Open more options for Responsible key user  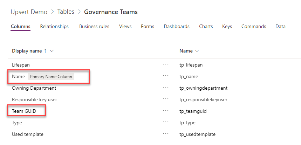pos(166,99)
